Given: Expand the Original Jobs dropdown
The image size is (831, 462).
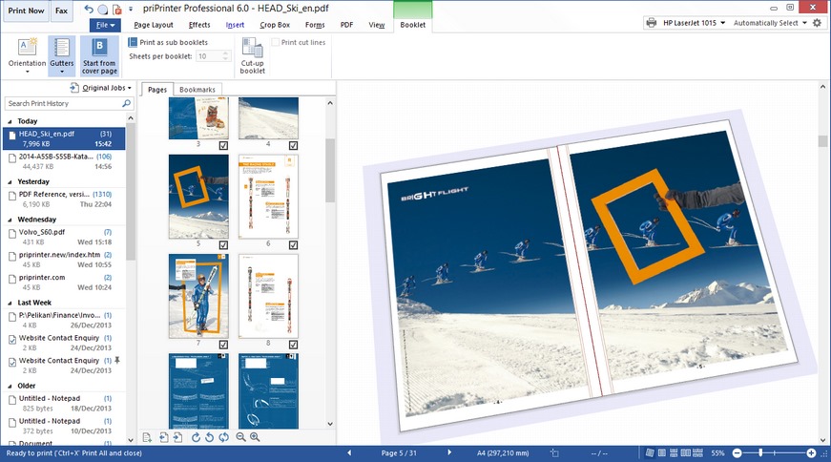Looking at the screenshot, I should pyautogui.click(x=107, y=88).
